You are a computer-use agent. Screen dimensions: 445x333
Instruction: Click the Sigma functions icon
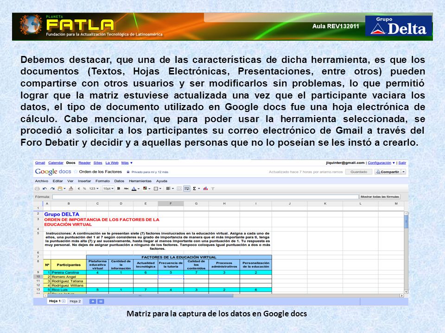click(194, 189)
